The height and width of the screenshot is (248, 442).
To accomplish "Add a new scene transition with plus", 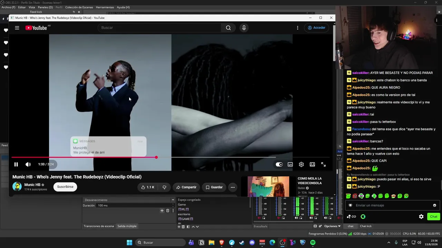I will [162, 210].
